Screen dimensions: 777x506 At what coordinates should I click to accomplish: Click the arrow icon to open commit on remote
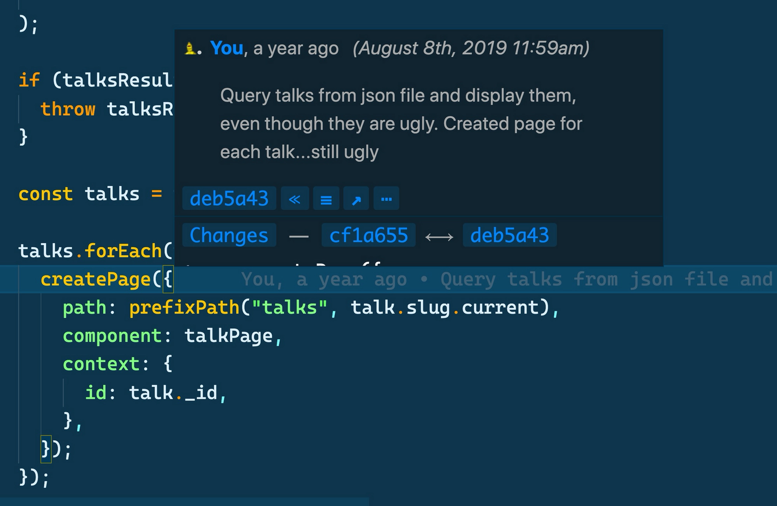[x=356, y=199]
